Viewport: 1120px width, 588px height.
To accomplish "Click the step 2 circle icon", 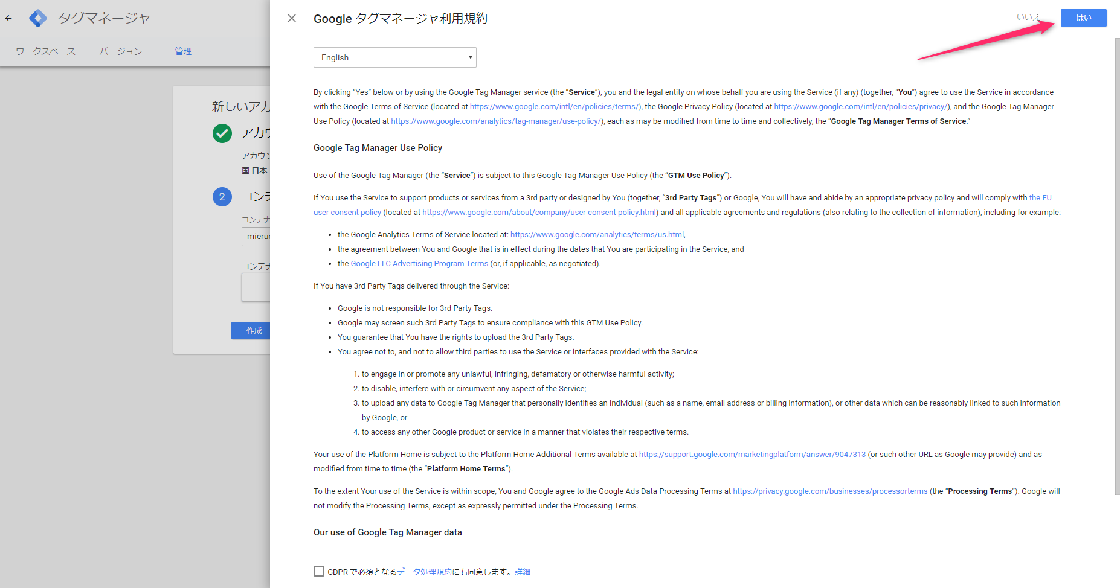I will pos(222,197).
